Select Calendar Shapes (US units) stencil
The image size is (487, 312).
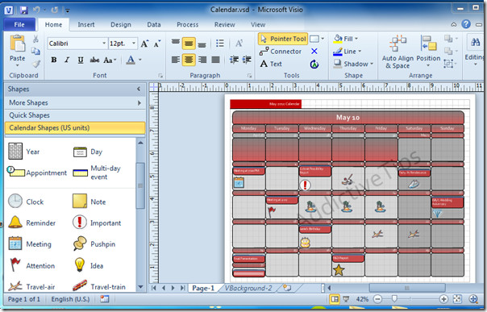click(75, 127)
